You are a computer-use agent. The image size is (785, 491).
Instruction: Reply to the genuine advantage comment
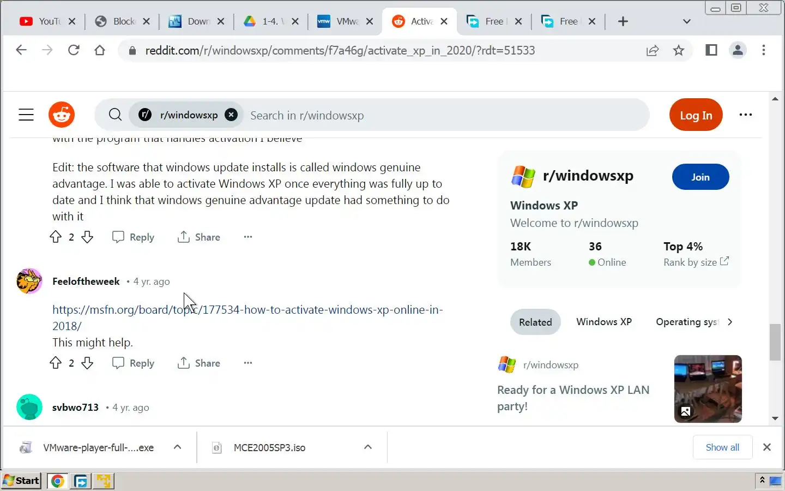coord(133,237)
